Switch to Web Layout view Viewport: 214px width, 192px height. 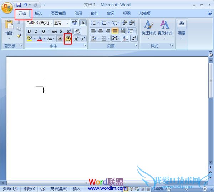point(137,189)
